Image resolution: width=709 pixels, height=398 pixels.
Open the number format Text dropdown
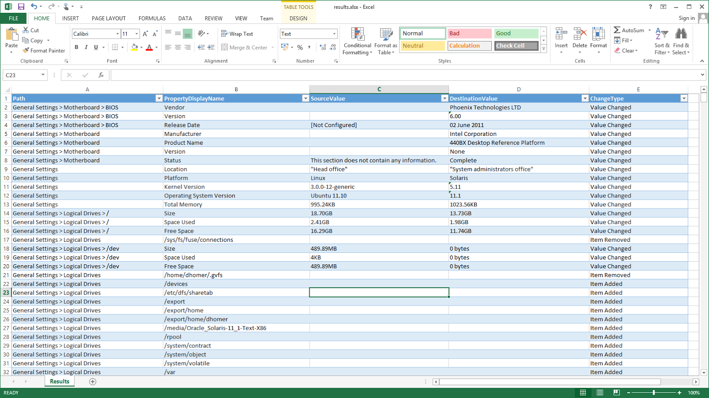334,34
